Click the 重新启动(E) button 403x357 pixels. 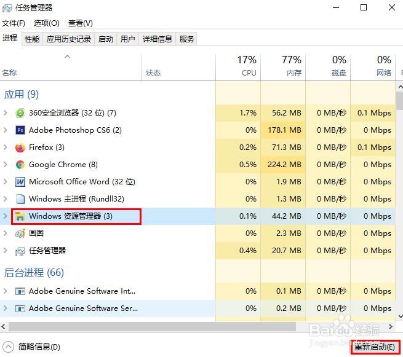click(375, 347)
